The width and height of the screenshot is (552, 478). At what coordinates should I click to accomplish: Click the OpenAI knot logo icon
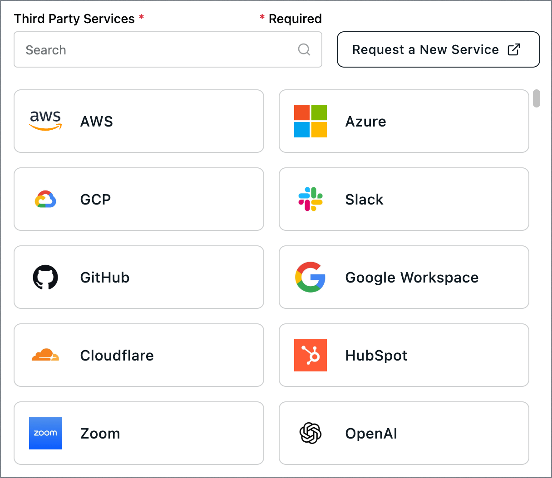tap(310, 433)
